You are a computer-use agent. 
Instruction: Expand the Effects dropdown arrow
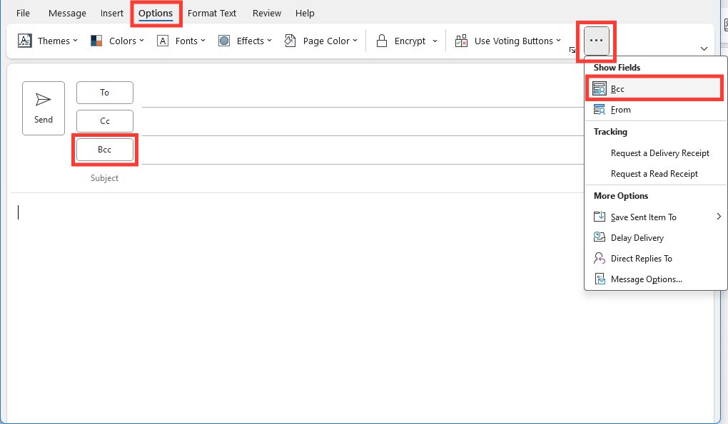coord(269,41)
